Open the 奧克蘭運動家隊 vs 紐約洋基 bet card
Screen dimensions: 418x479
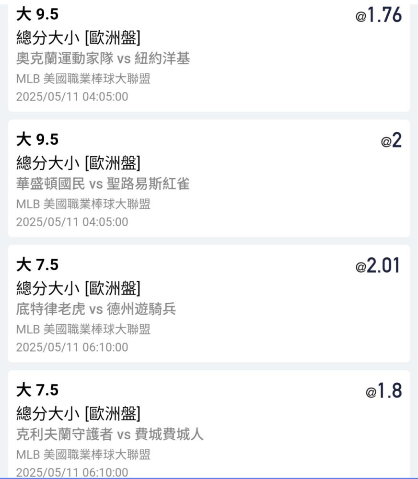209,56
